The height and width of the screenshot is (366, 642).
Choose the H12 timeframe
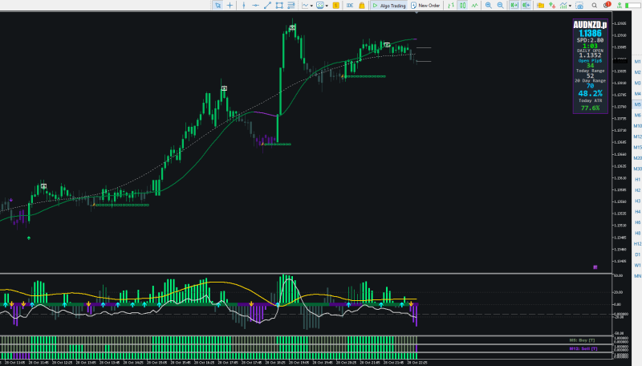(x=637, y=244)
